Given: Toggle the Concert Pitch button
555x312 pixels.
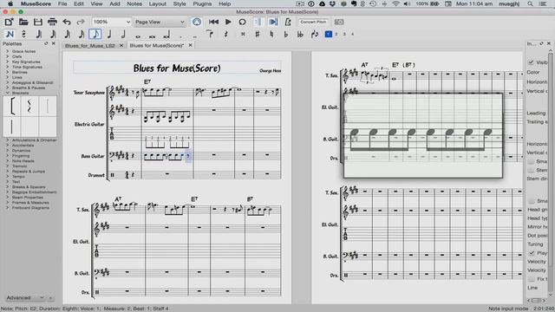Looking at the screenshot, I should coord(313,22).
